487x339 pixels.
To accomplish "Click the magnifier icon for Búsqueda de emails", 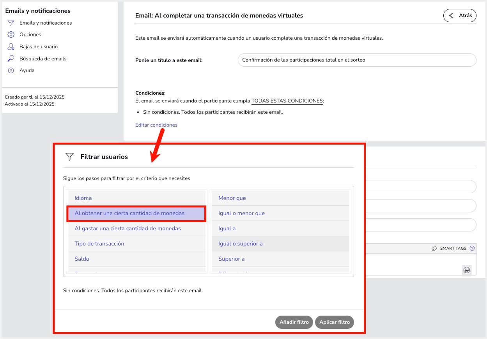I will (x=11, y=58).
